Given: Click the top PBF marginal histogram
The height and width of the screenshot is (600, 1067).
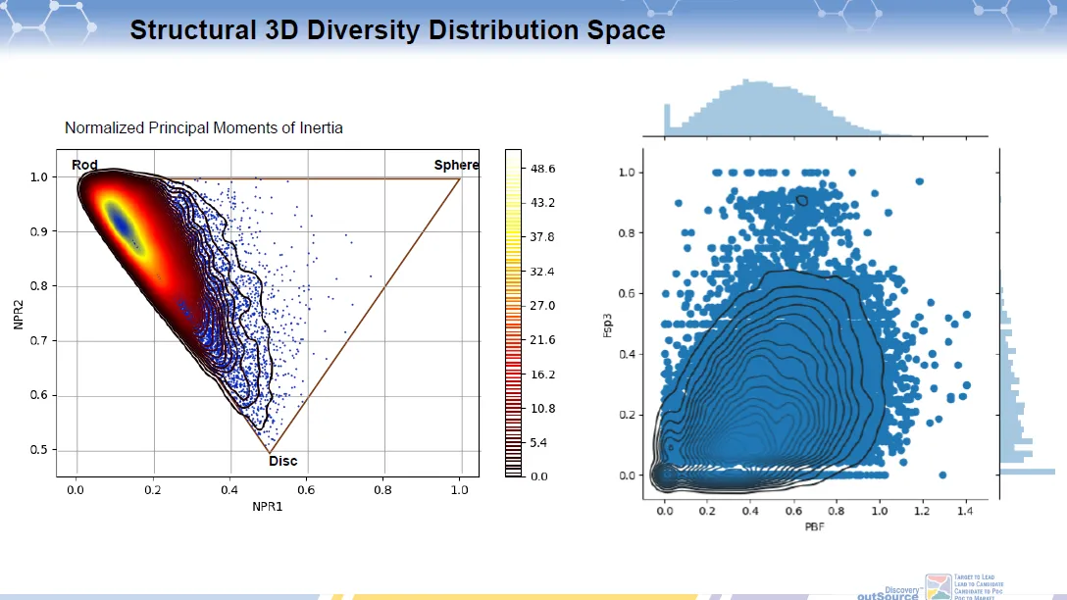Looking at the screenshot, I should tap(775, 110).
